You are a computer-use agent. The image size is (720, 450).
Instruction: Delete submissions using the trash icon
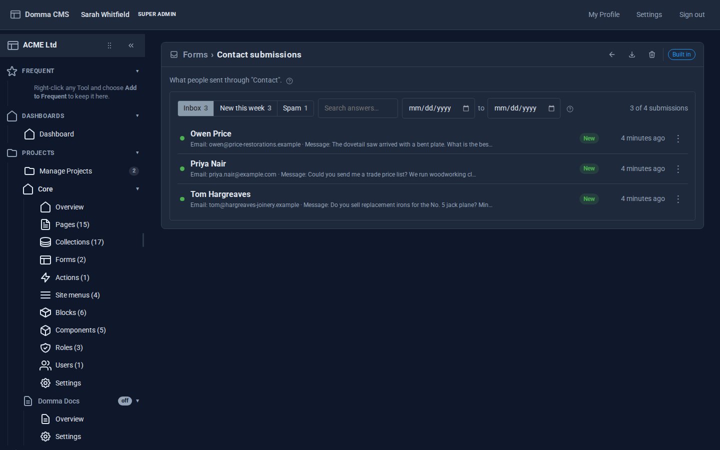[652, 54]
